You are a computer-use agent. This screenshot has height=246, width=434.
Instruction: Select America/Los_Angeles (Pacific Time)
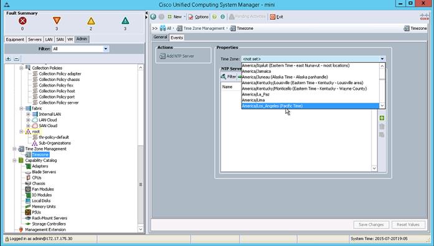pyautogui.click(x=310, y=106)
